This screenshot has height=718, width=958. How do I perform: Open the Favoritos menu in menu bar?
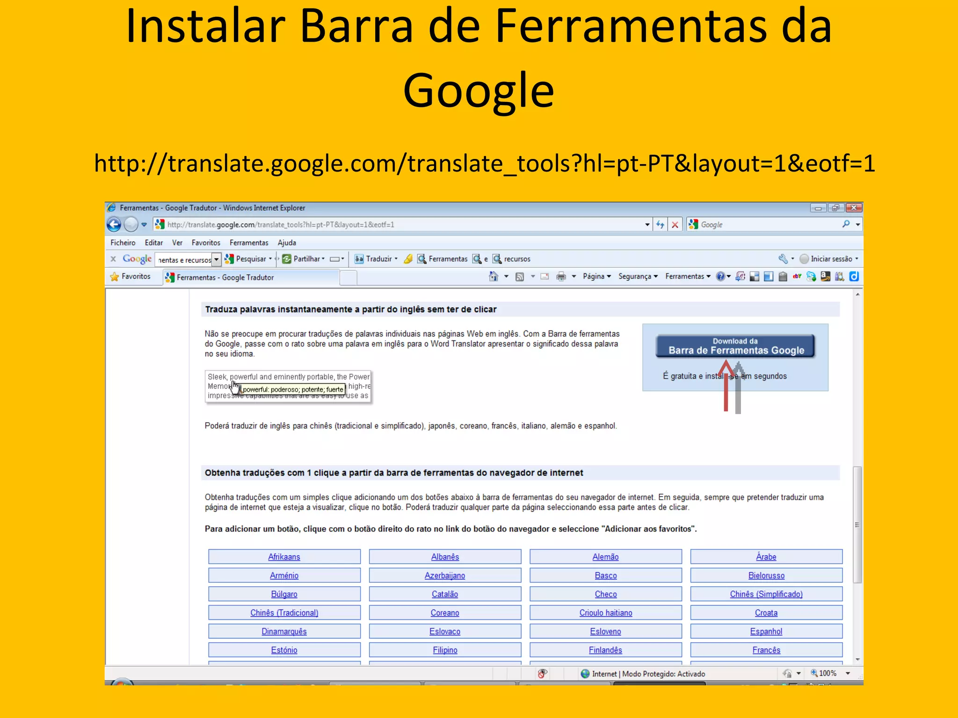click(206, 243)
